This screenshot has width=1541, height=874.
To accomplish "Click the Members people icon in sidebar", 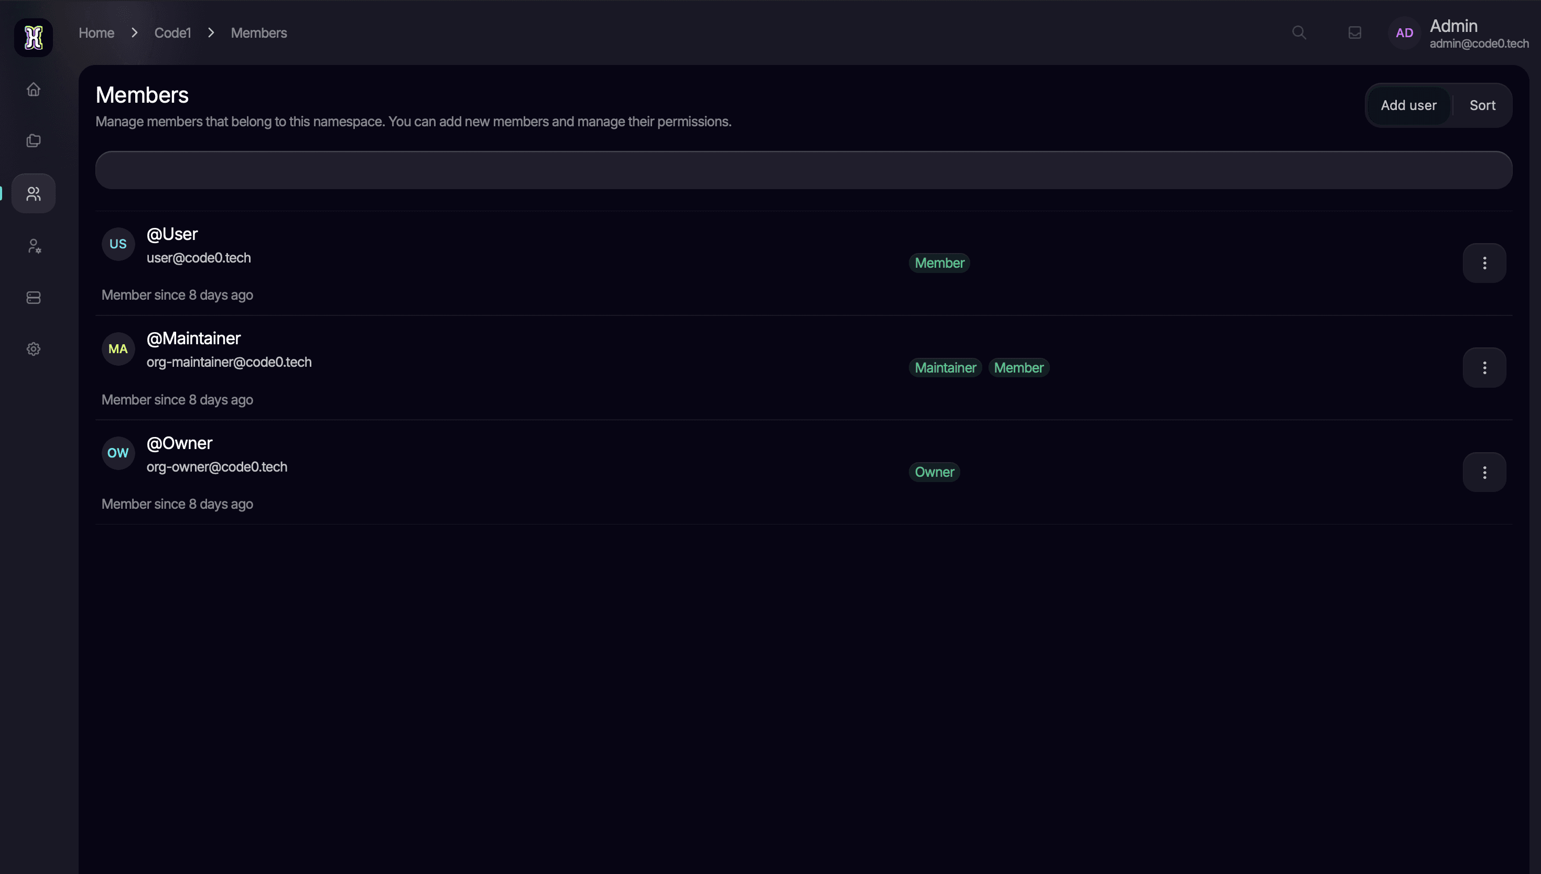I will pyautogui.click(x=33, y=193).
